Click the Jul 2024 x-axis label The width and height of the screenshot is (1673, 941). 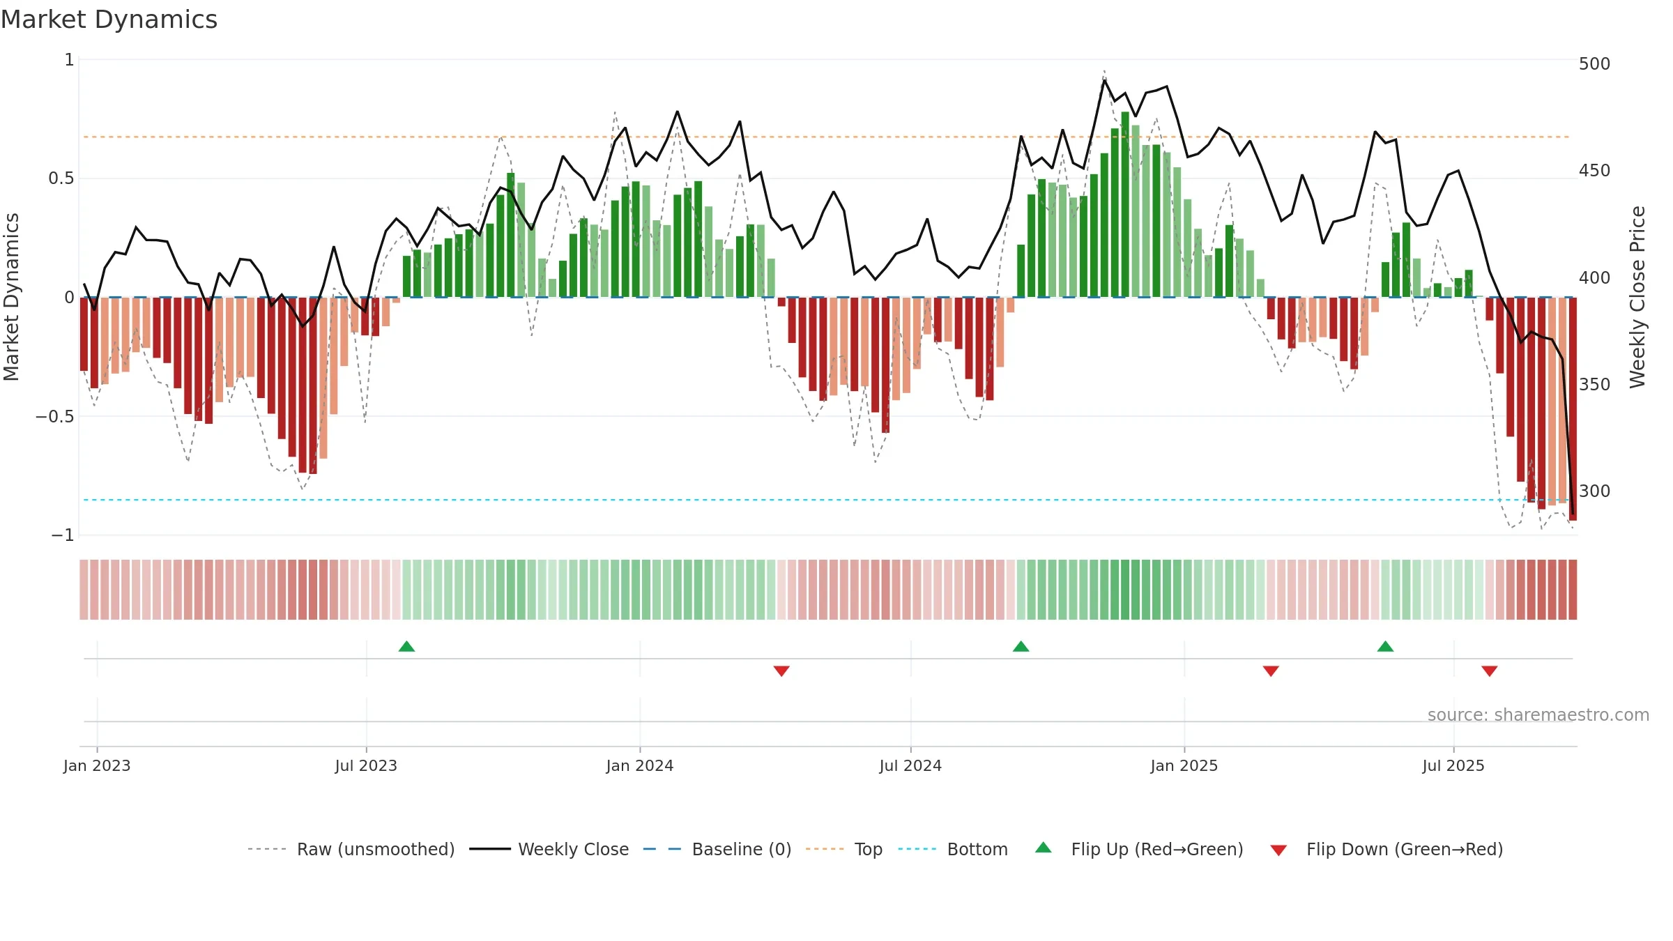pos(910,765)
